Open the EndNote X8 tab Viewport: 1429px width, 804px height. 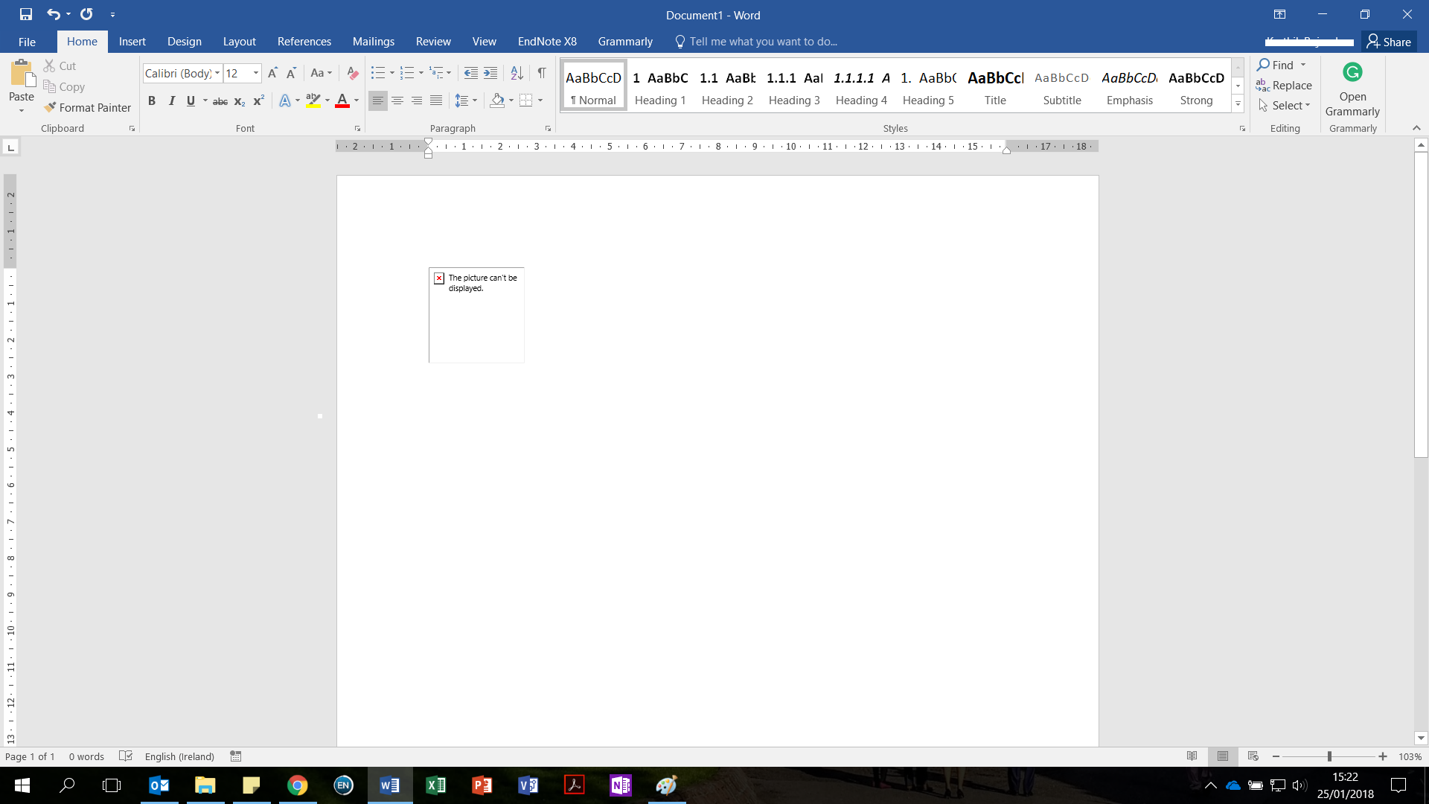click(x=547, y=42)
